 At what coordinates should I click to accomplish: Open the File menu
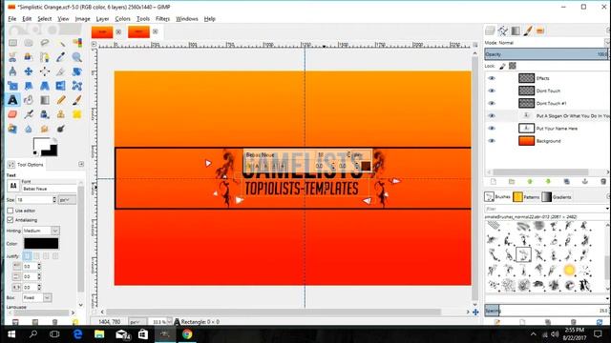click(12, 19)
